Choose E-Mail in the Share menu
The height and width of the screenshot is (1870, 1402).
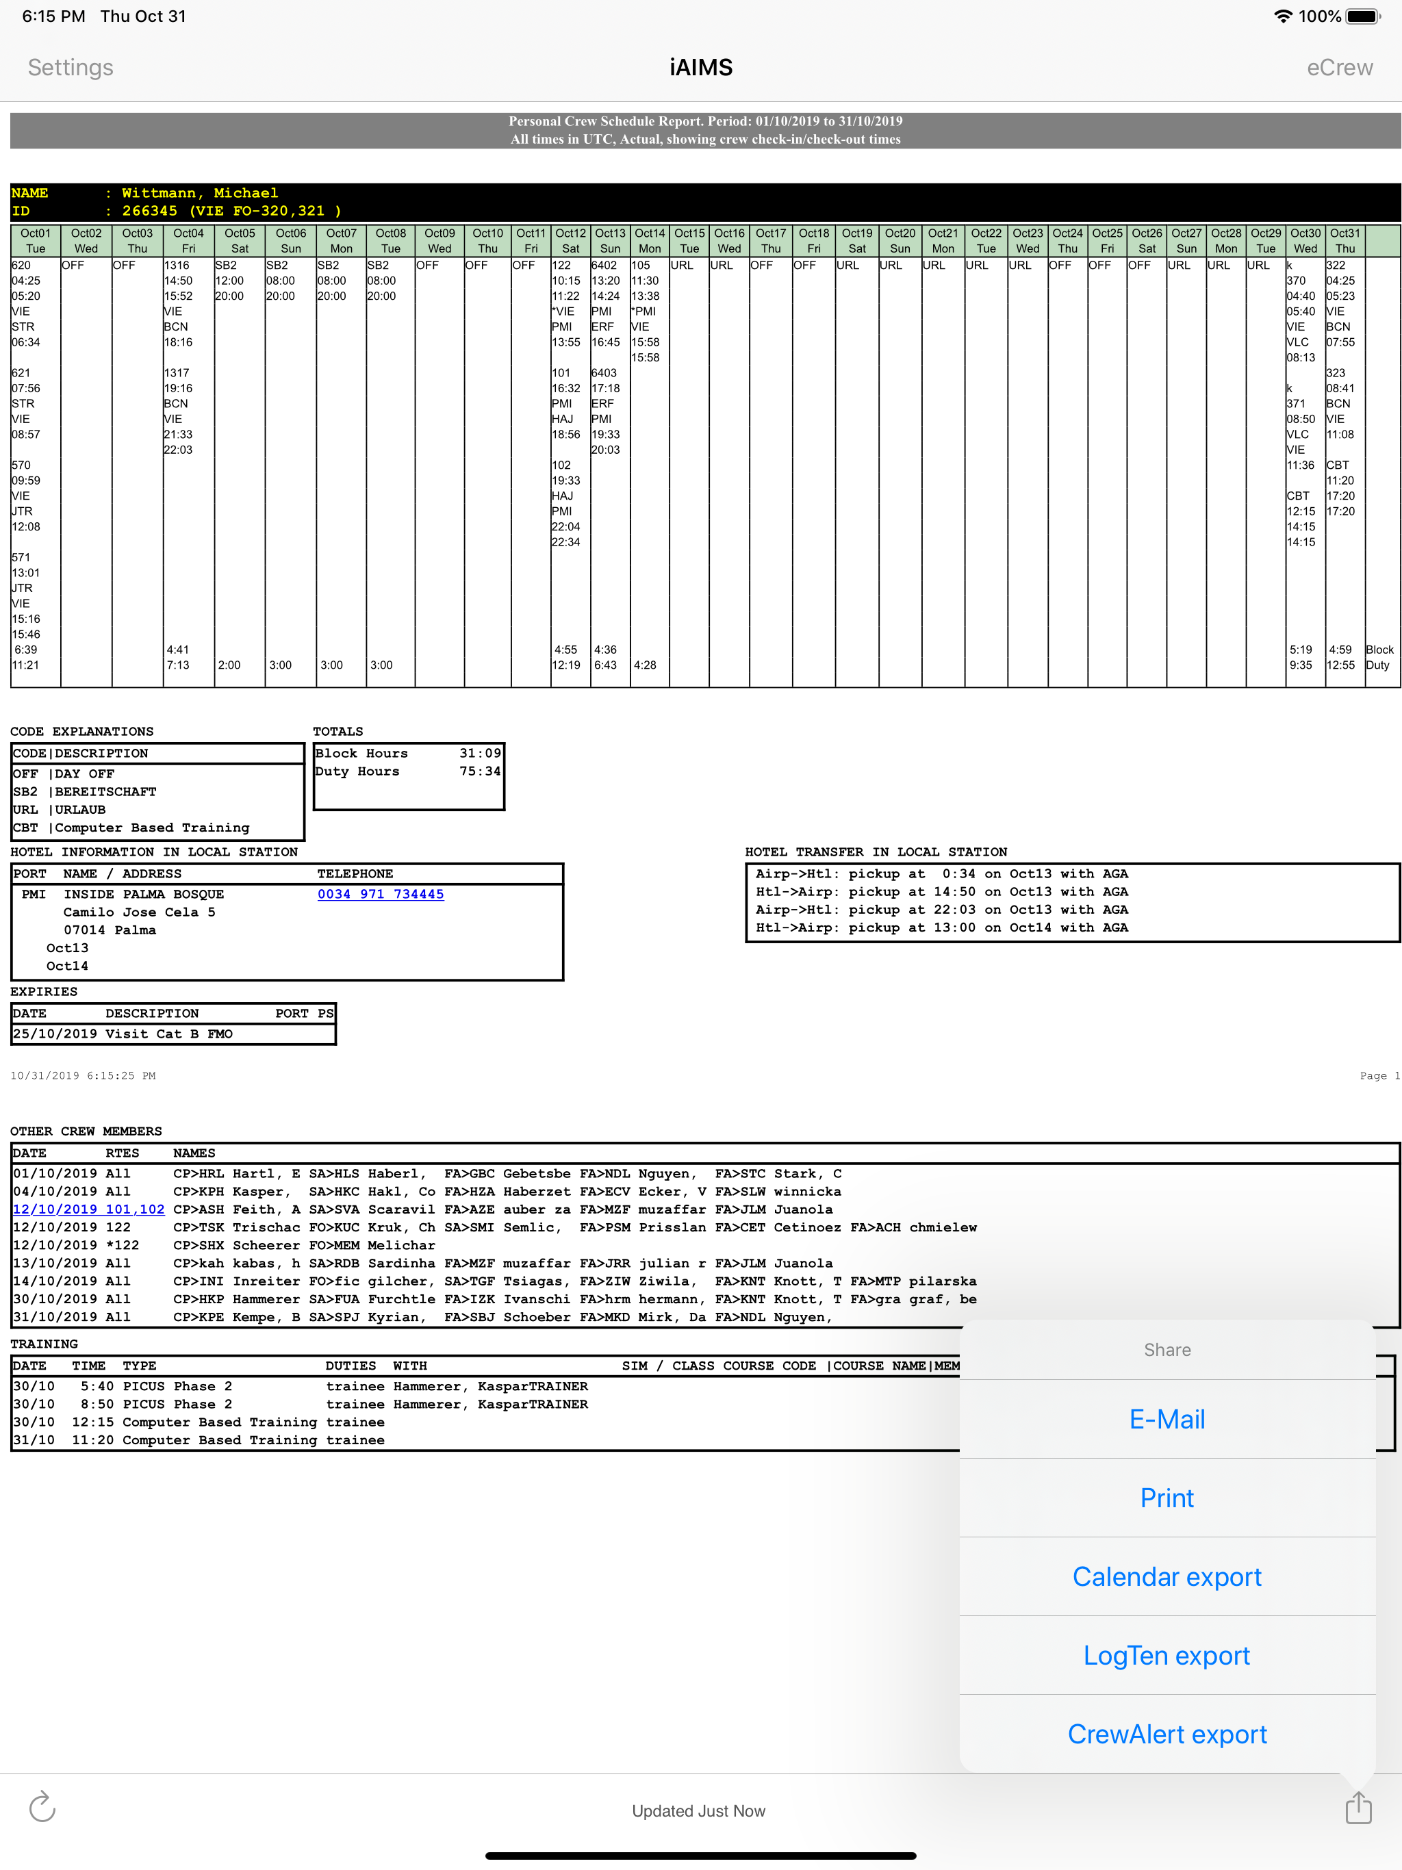1167,1420
